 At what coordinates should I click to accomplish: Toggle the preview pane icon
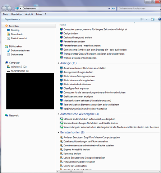coord(153,19)
